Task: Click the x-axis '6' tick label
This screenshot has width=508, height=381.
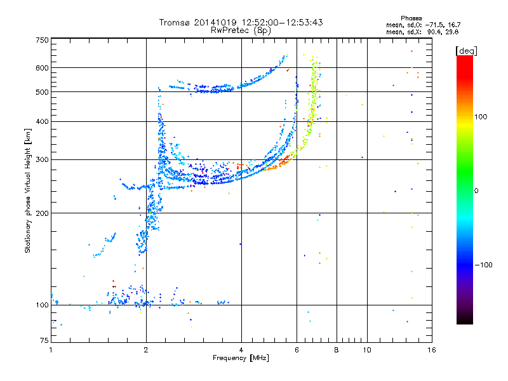Action: click(x=297, y=350)
